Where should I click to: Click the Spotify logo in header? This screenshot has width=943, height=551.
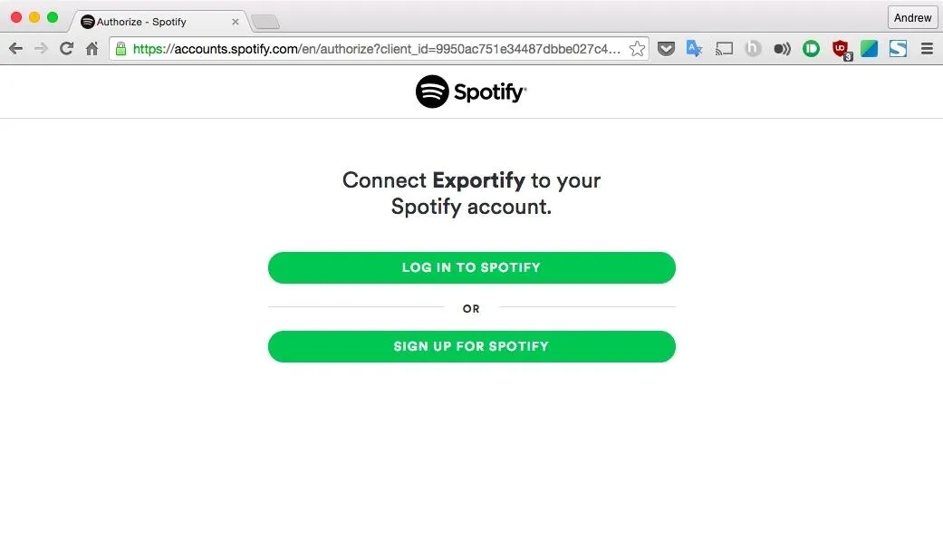(471, 92)
